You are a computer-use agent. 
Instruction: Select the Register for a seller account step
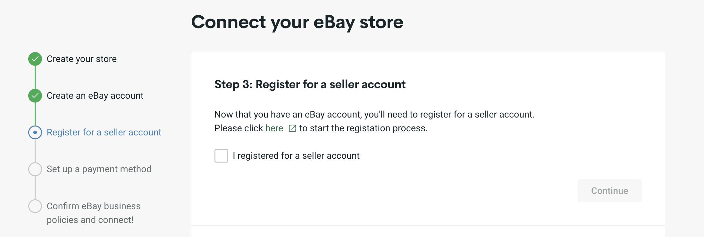(104, 132)
